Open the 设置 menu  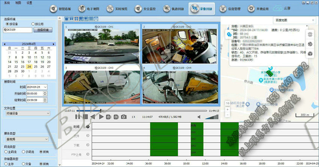29,2
